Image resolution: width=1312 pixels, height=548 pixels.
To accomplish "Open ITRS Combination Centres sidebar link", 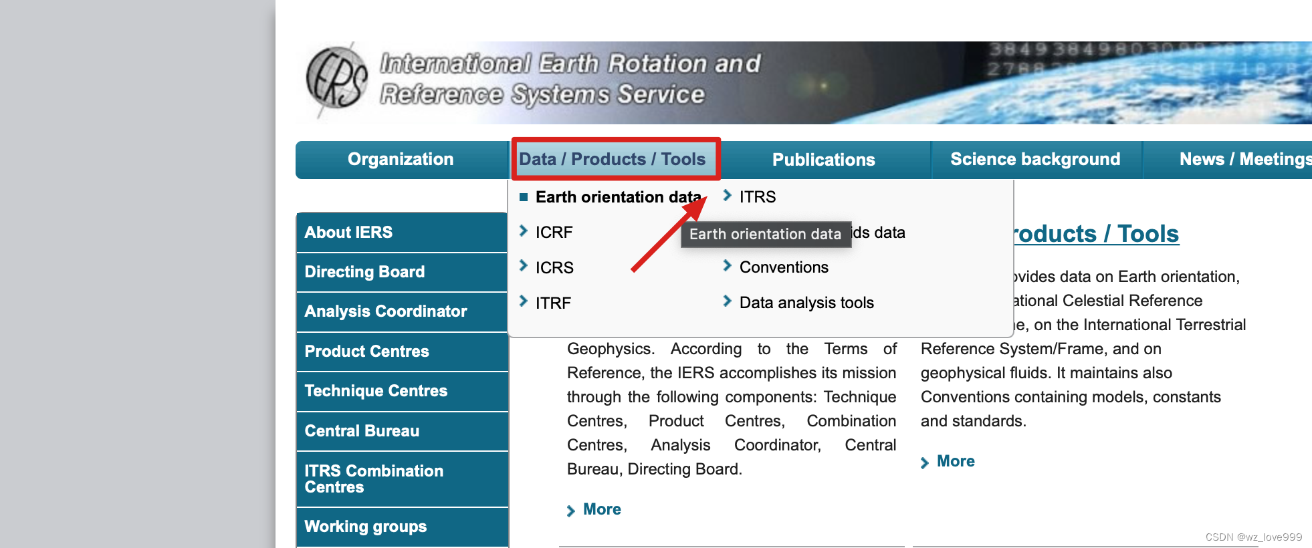I will (x=402, y=479).
